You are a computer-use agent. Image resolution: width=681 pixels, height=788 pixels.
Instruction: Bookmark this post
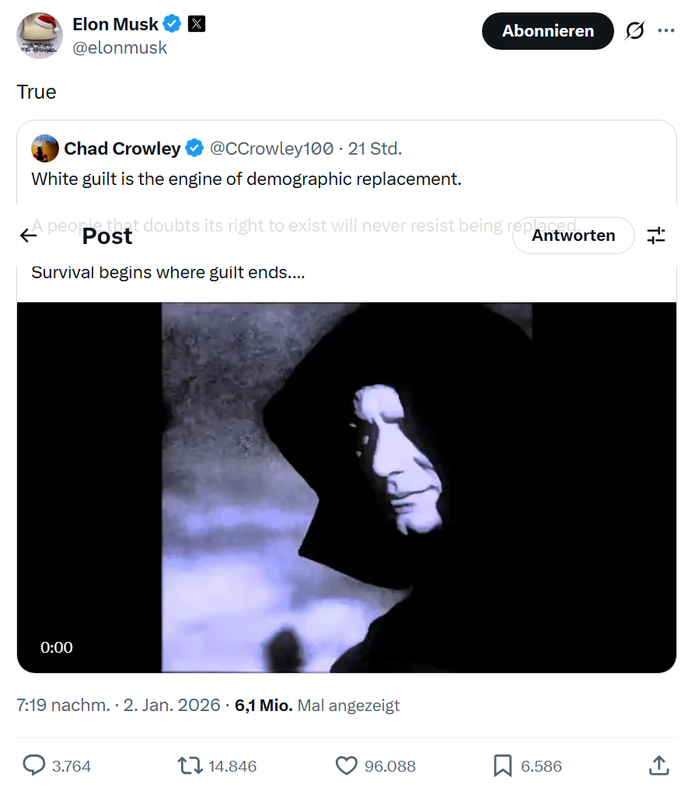tap(503, 765)
